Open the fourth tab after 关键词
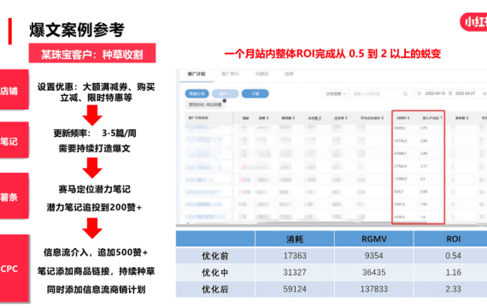487x308 pixels. click(289, 74)
